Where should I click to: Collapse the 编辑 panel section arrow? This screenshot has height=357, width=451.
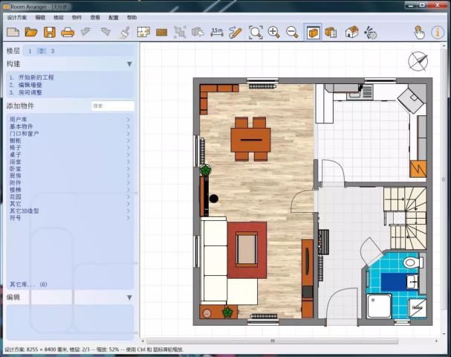(129, 297)
